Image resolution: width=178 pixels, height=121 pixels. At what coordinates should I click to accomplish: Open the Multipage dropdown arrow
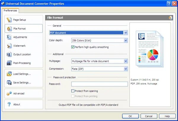click(x=125, y=61)
